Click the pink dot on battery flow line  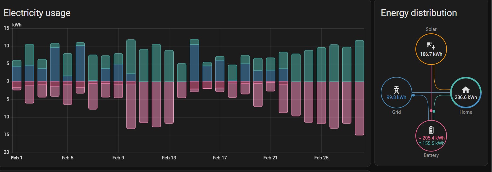point(431,111)
